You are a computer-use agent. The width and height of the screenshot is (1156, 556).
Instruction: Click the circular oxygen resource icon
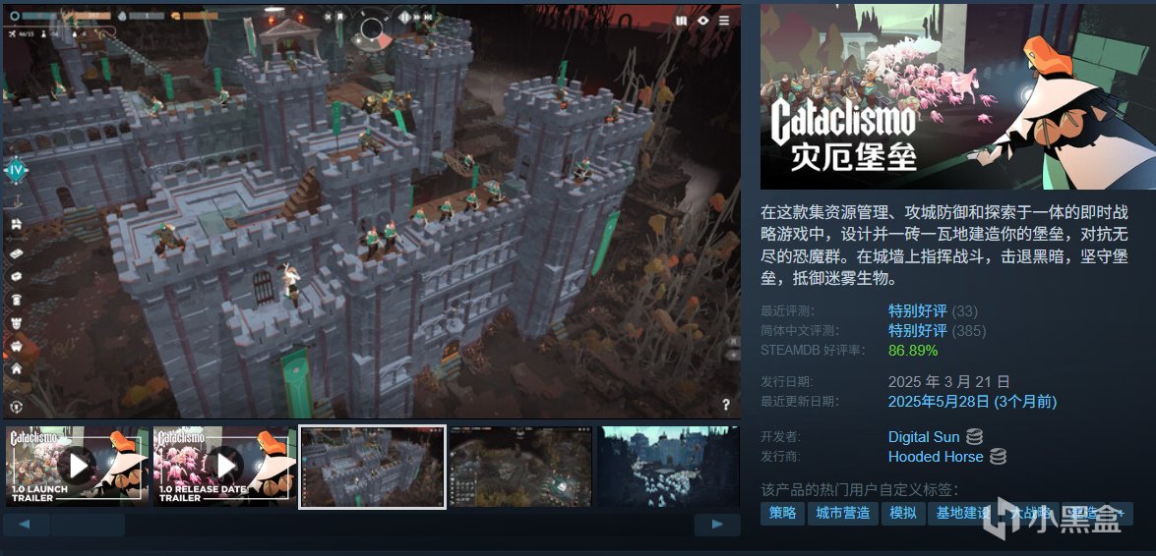click(14, 15)
